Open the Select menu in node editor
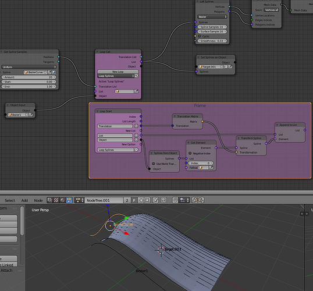313x291 pixels. coord(10,200)
